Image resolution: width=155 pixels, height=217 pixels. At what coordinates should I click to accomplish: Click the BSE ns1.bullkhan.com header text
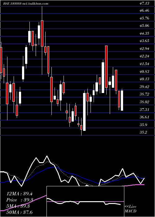point(26,4)
